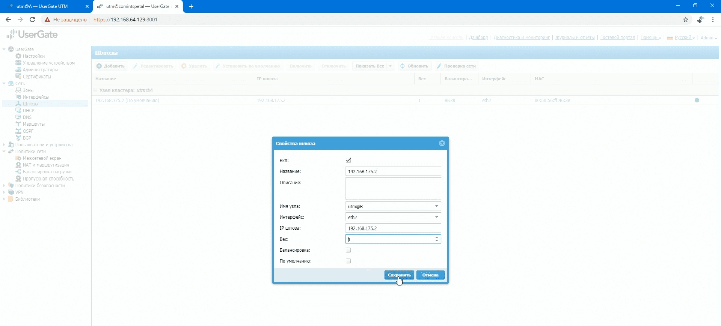Click the browser bookmark star icon

(686, 20)
